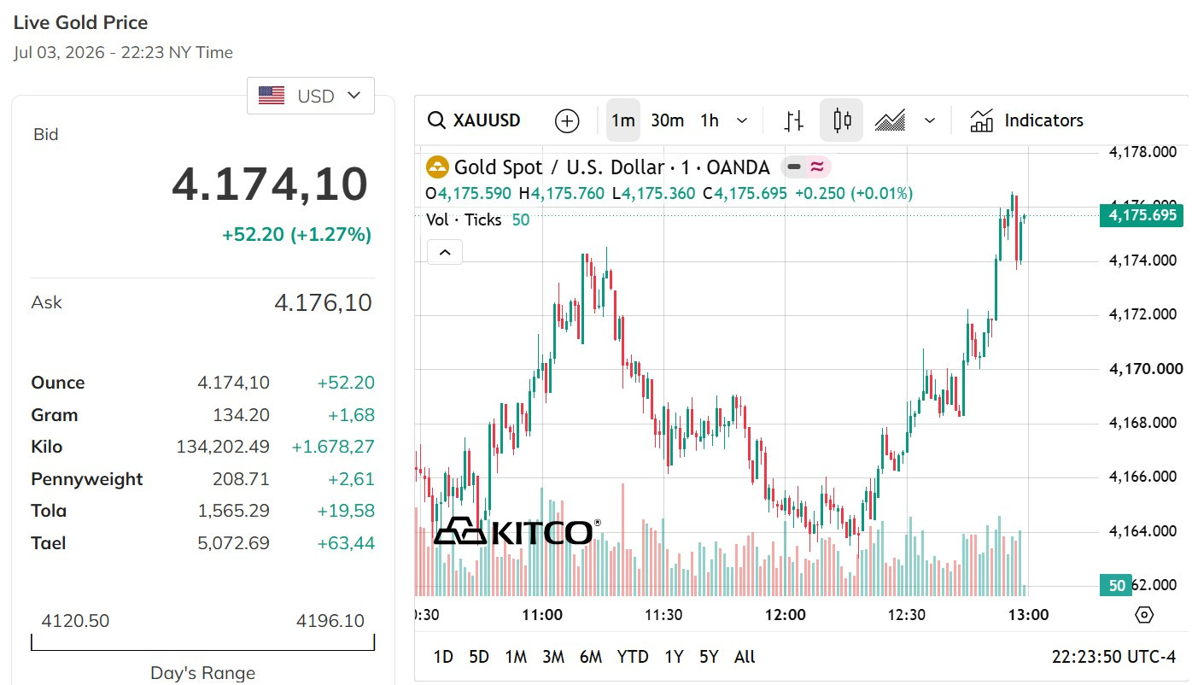The image size is (1192, 685).
Task: Collapse the chart legend arrow
Action: (445, 252)
